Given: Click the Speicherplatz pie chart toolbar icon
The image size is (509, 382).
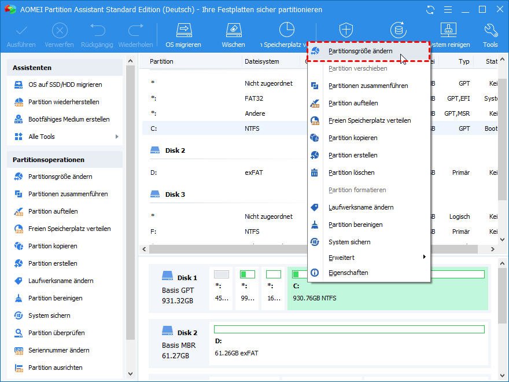Looking at the screenshot, I should coord(287,30).
